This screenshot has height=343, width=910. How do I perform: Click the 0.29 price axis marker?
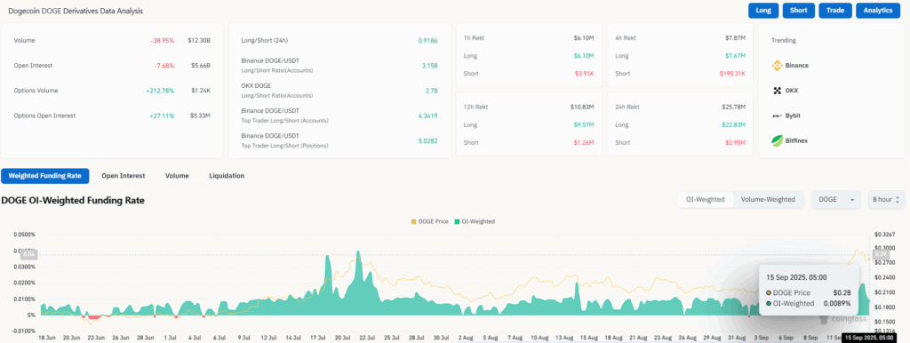(x=880, y=254)
